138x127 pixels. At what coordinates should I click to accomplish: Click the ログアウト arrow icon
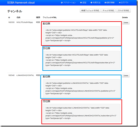(120, 3)
